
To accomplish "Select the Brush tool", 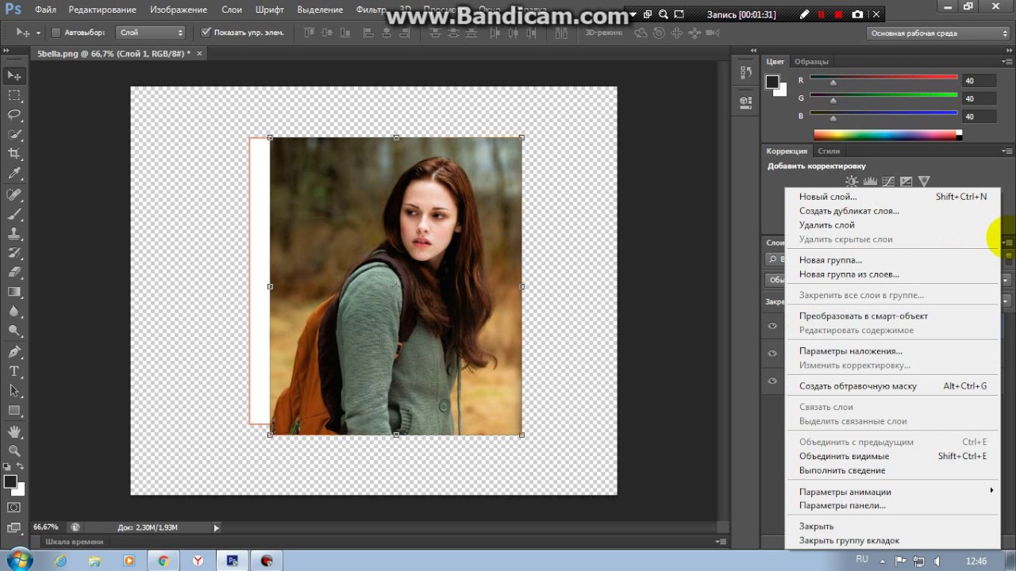I will (x=14, y=214).
